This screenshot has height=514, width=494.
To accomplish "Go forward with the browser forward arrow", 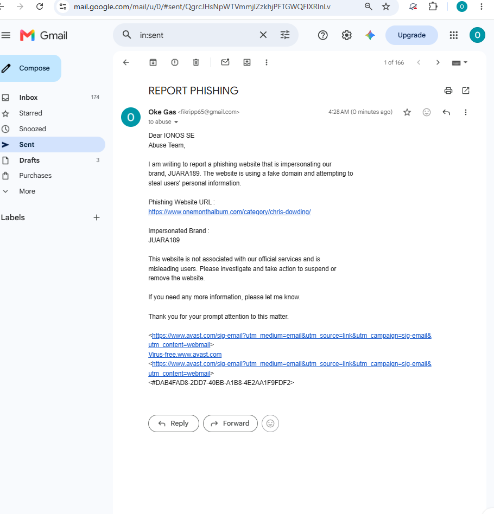I will coord(20,6).
